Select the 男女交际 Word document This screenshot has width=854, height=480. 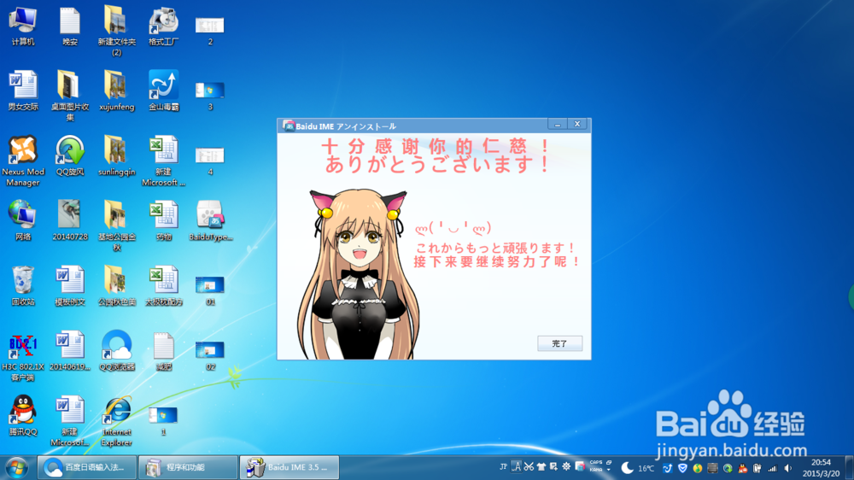pyautogui.click(x=23, y=91)
